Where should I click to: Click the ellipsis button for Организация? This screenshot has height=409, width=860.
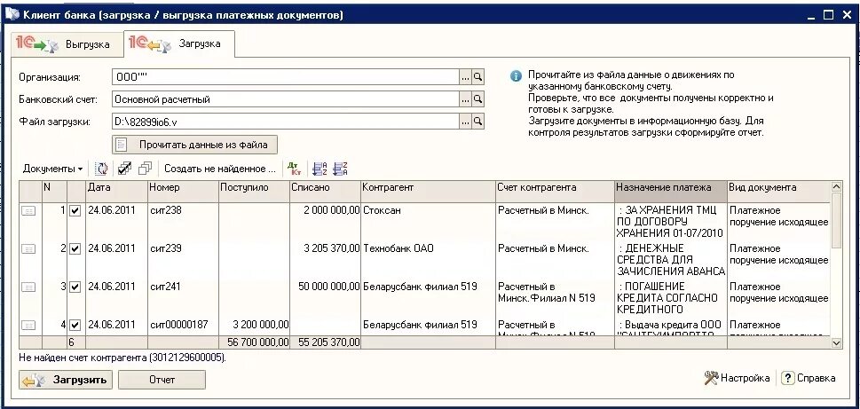point(466,77)
